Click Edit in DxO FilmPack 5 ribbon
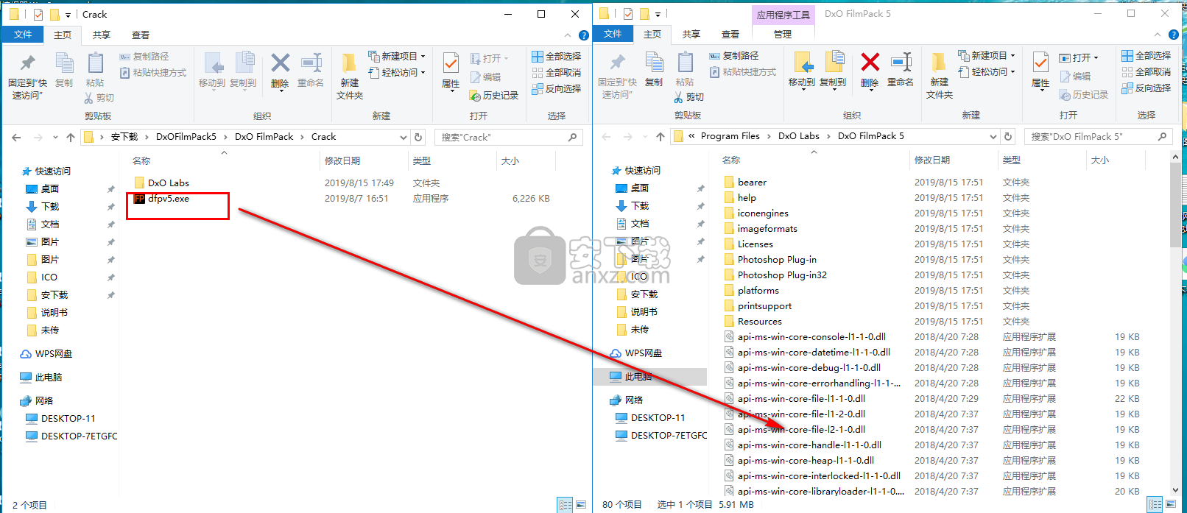Viewport: 1187px width, 513px height. (x=1075, y=76)
